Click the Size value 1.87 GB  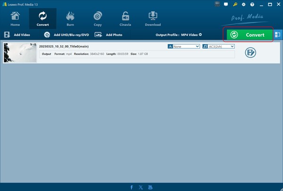coord(143,54)
